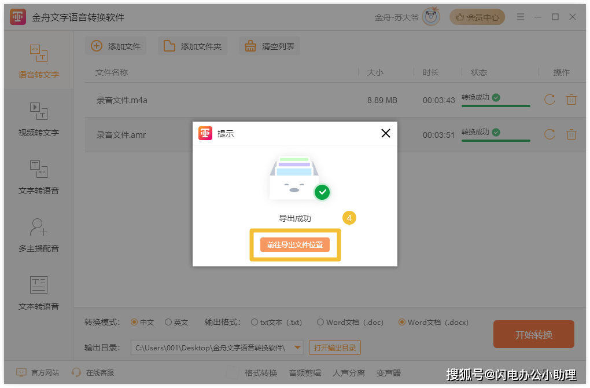This screenshot has width=590, height=388.
Task: Choose txt文本 (.txt) output format
Action: pyautogui.click(x=276, y=323)
